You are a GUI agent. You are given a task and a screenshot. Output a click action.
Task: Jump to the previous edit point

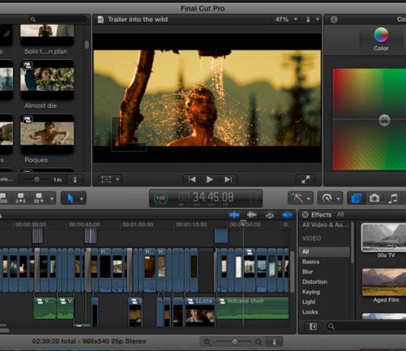click(x=192, y=179)
